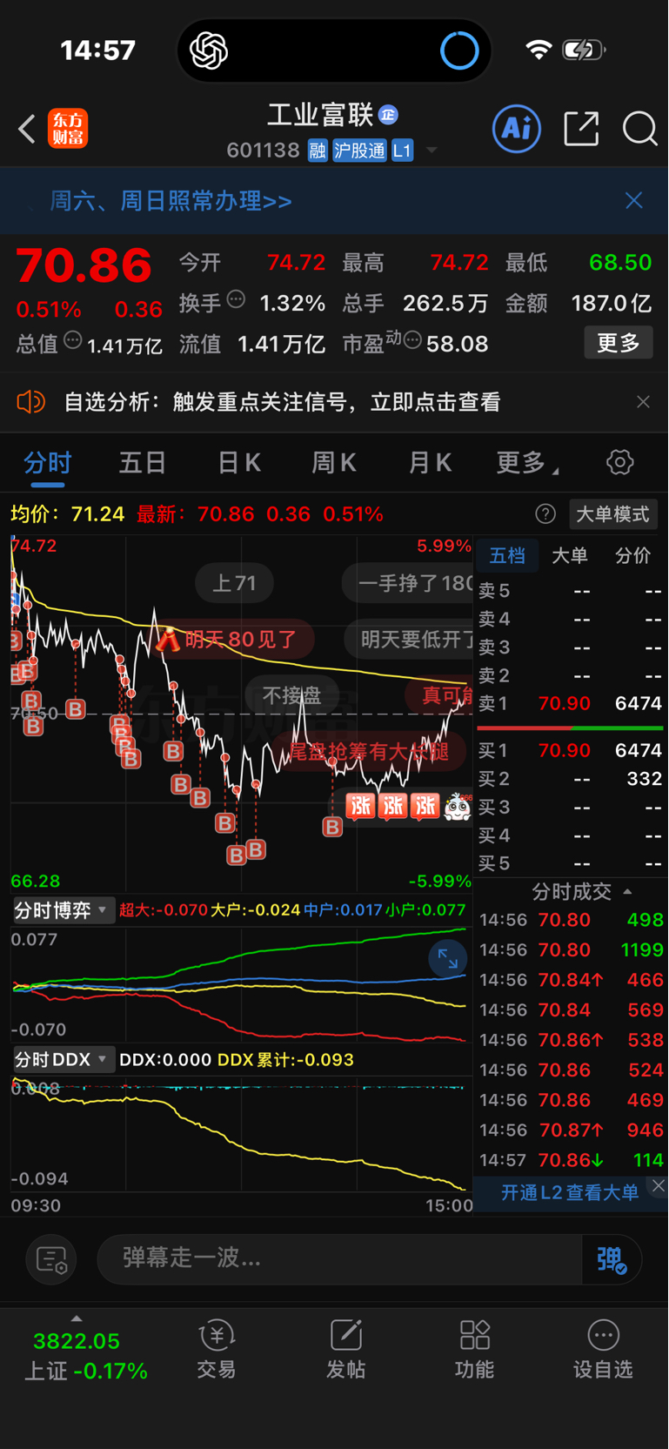
Task: Tap the info icon next to 换手
Action: tap(236, 300)
